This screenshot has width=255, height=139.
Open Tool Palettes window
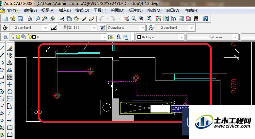pos(173,19)
